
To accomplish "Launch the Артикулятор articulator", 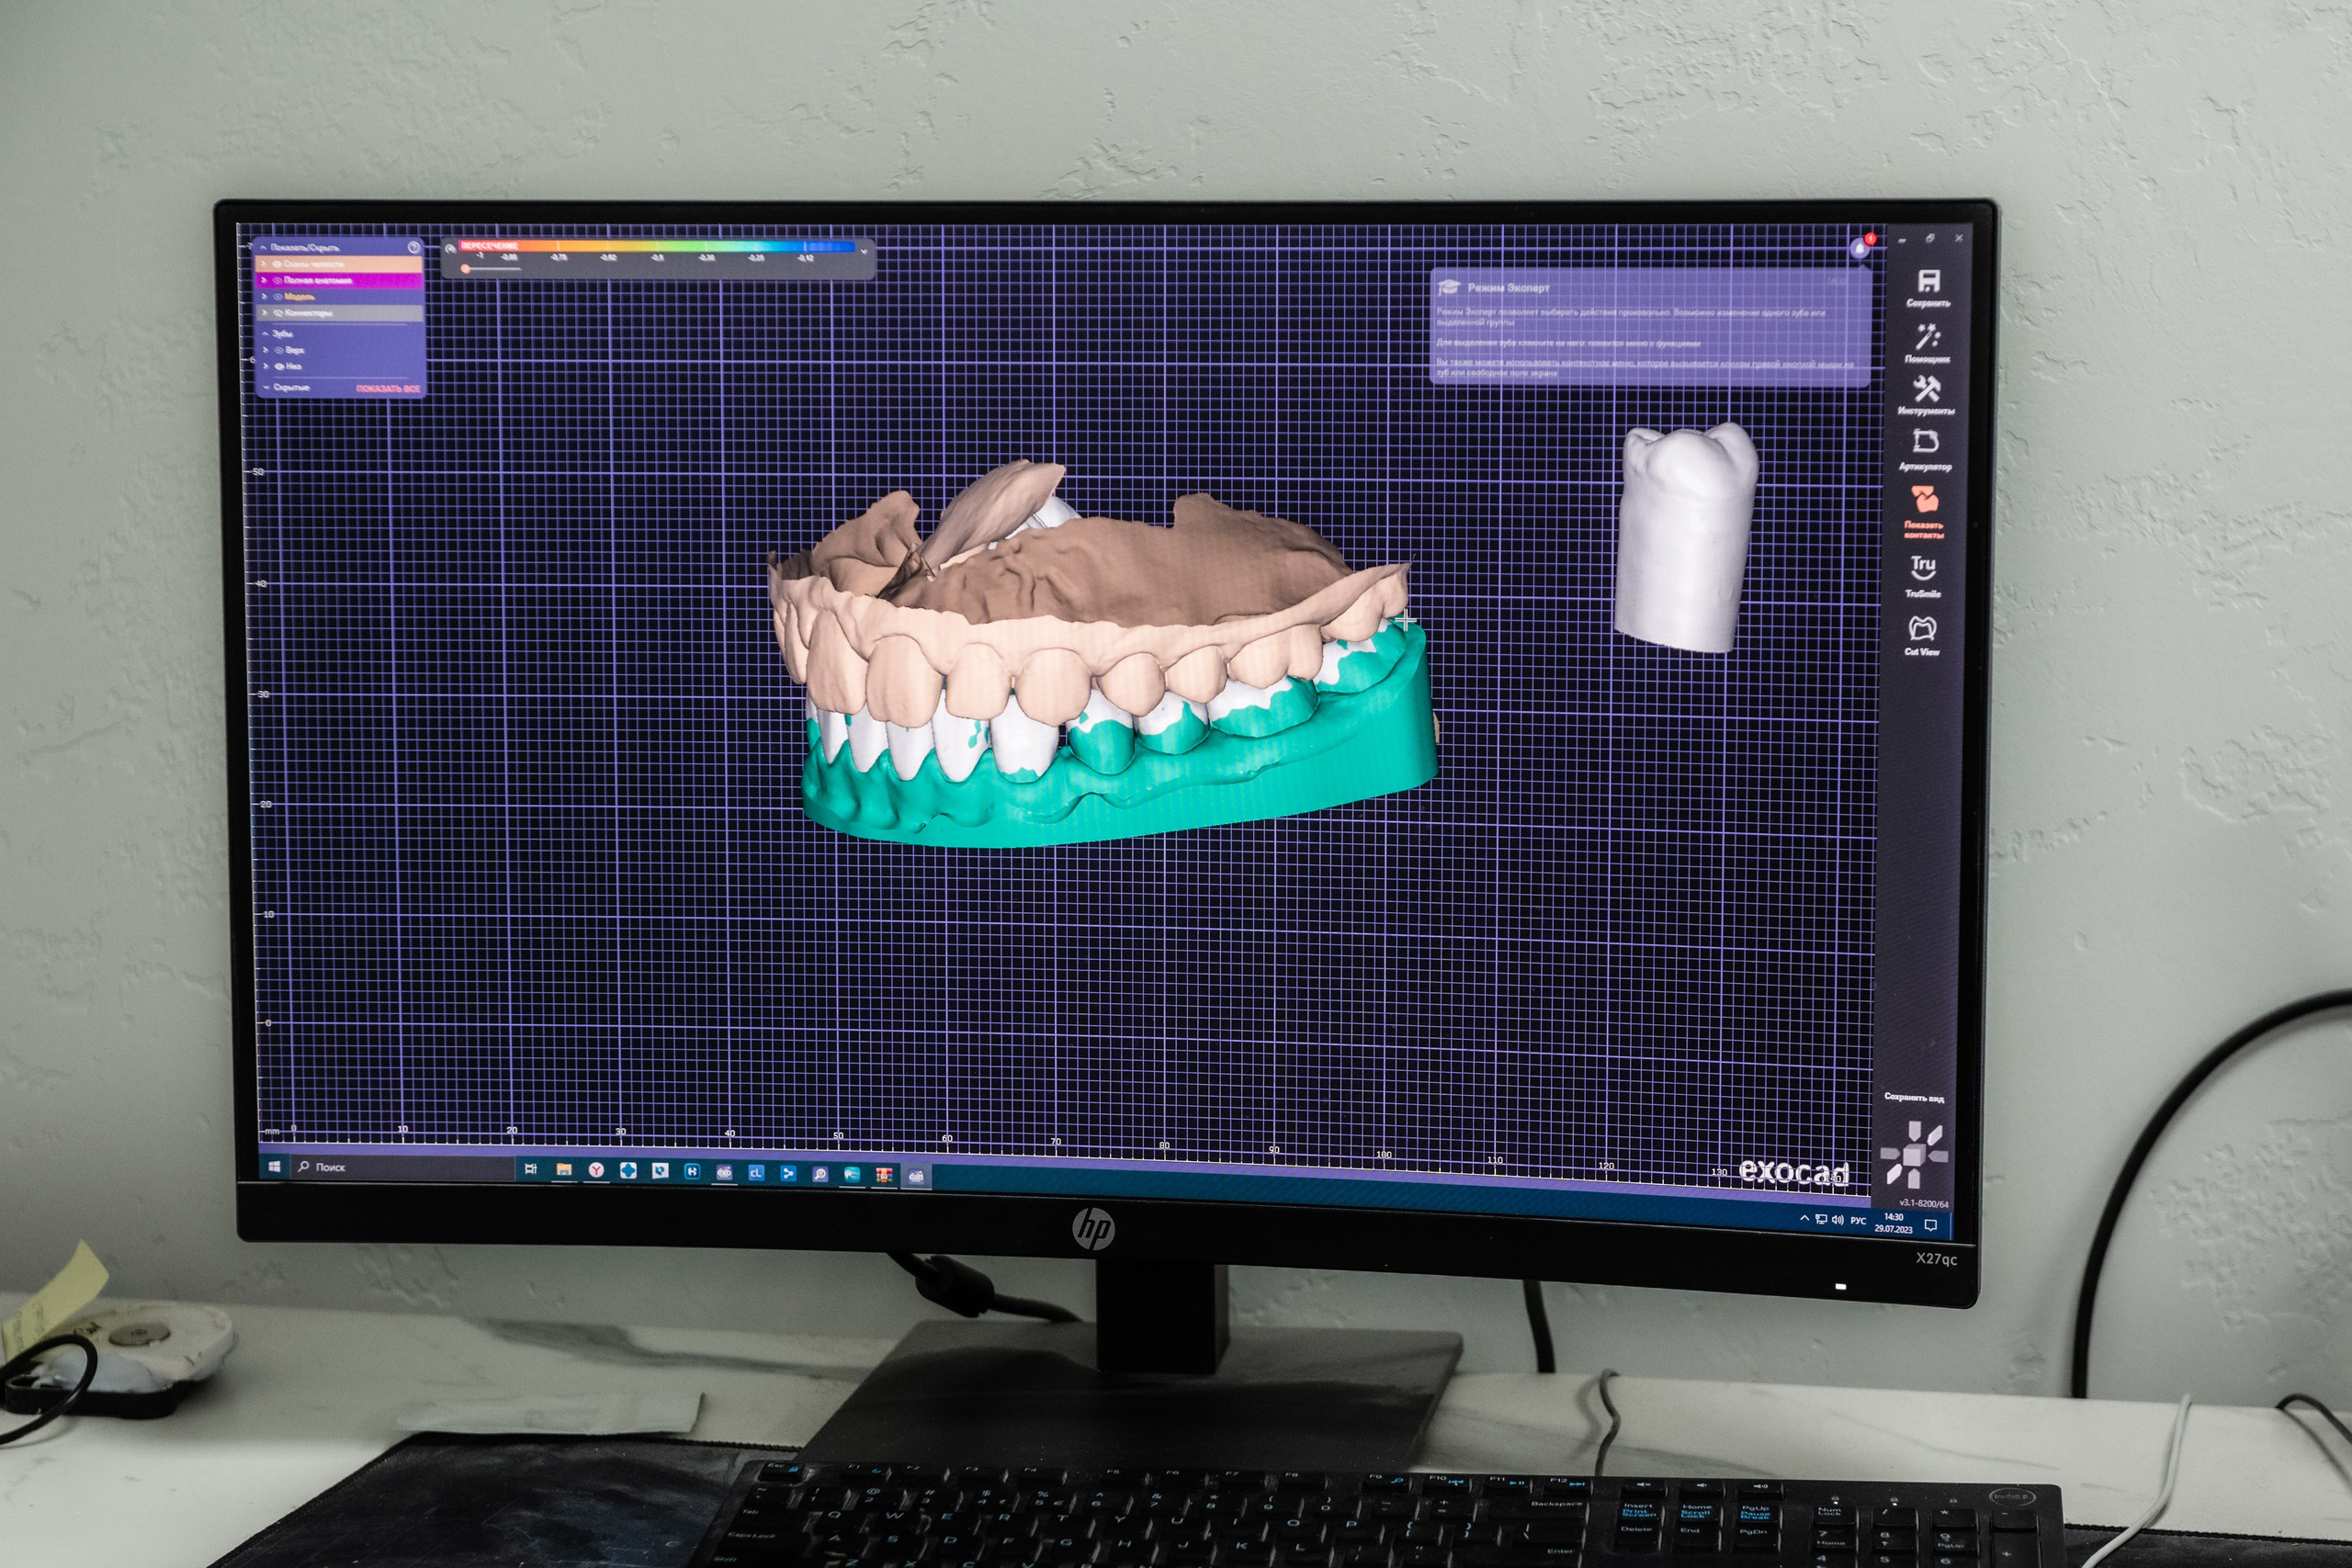I will pyautogui.click(x=1925, y=442).
